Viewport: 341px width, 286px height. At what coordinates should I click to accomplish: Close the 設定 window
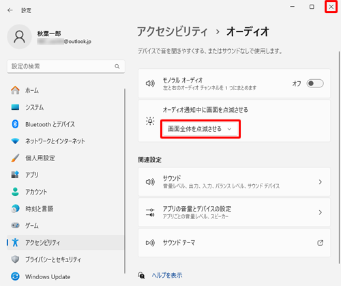pyautogui.click(x=331, y=7)
